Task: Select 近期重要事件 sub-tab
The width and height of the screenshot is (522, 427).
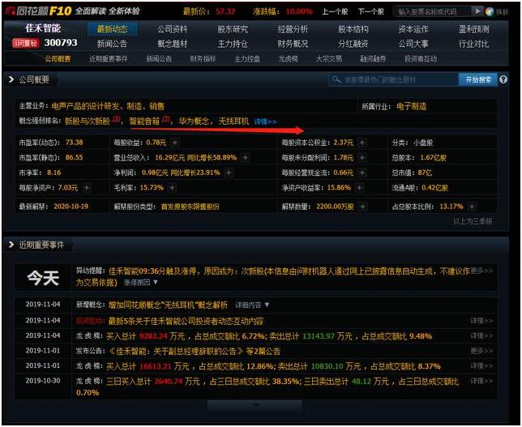Action: tap(108, 59)
